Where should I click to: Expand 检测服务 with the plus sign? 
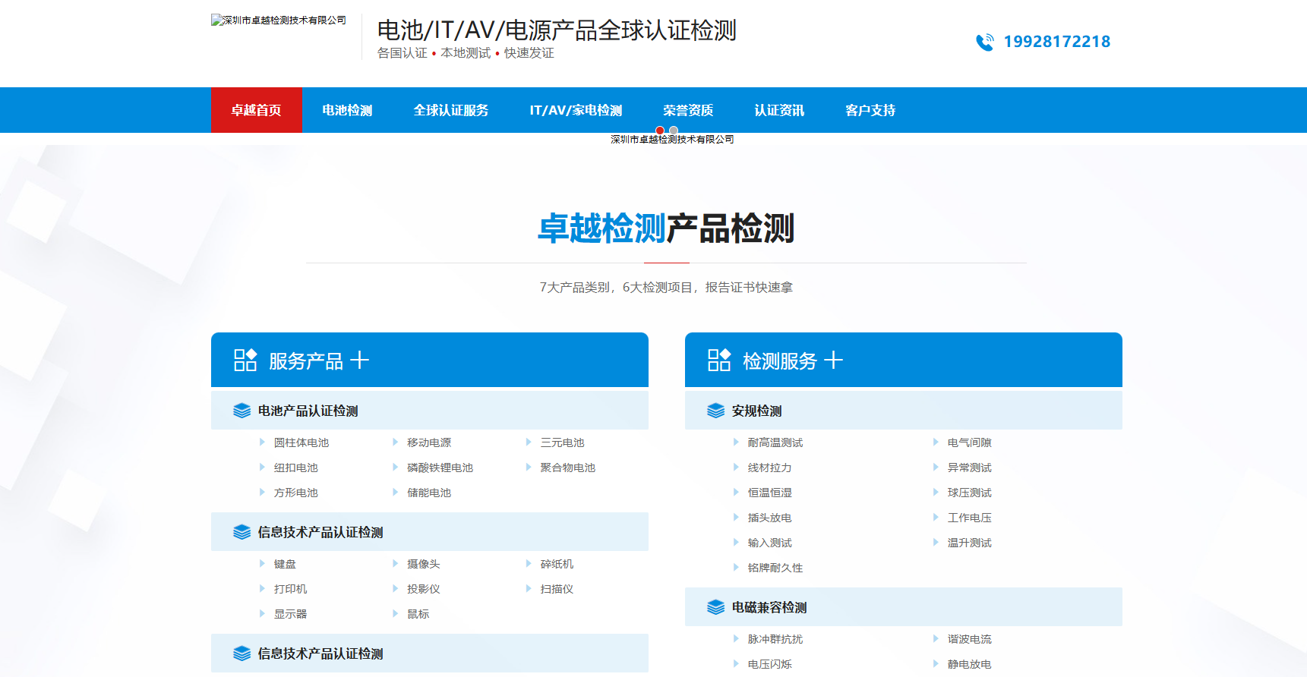[x=833, y=360]
